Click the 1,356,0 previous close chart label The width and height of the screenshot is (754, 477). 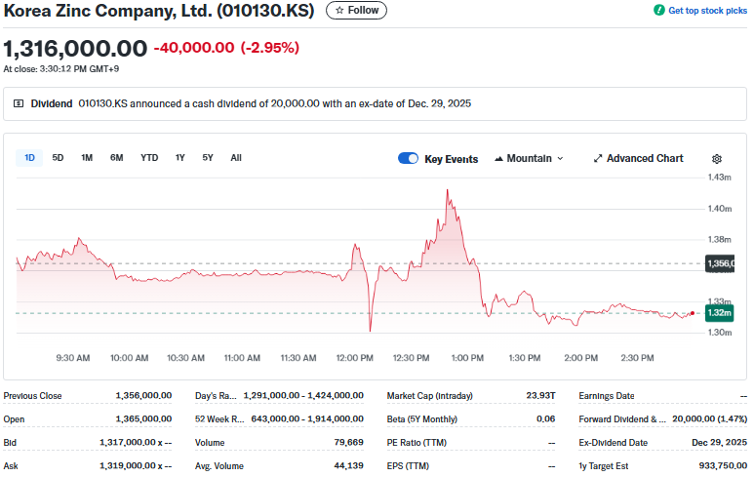pyautogui.click(x=720, y=263)
